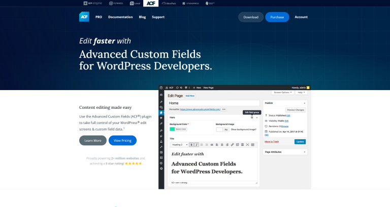Click the View Pricing button
The image size is (390, 207).
122,140
